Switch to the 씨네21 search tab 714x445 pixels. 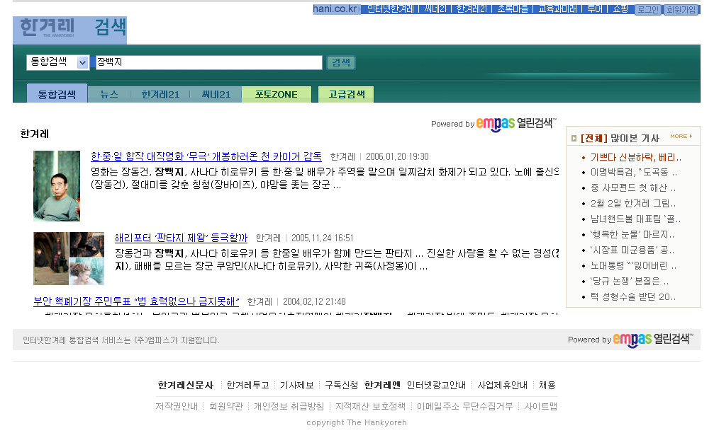216,94
